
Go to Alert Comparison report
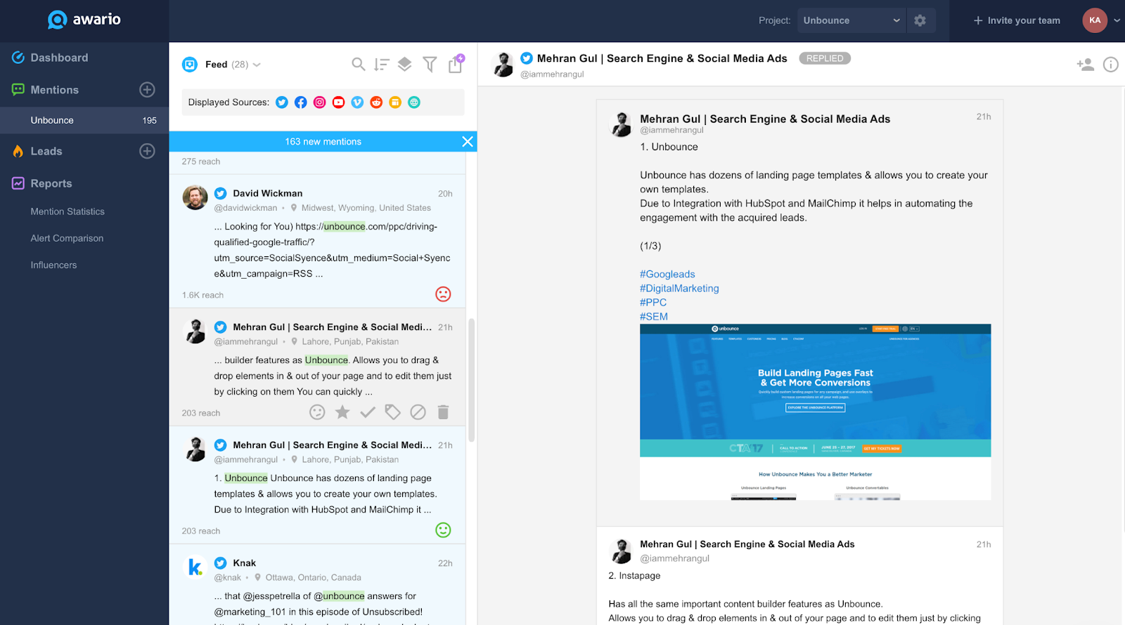67,238
